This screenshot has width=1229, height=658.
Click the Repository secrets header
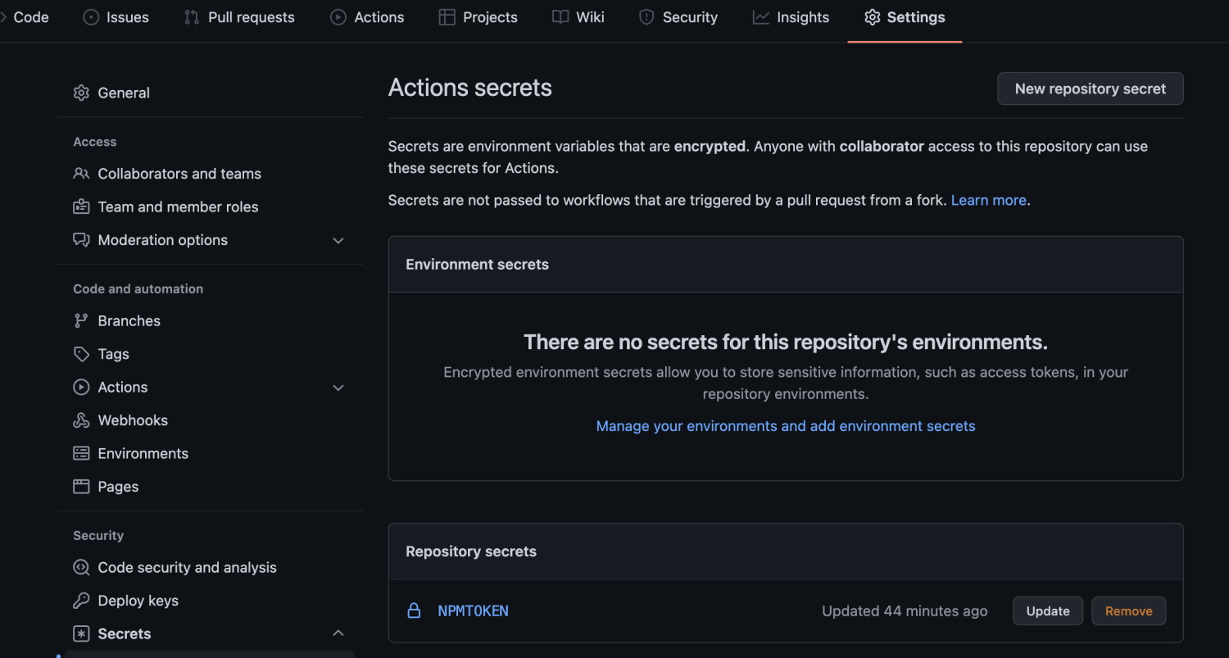(471, 551)
